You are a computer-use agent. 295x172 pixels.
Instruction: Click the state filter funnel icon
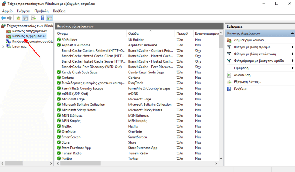pos(229,54)
